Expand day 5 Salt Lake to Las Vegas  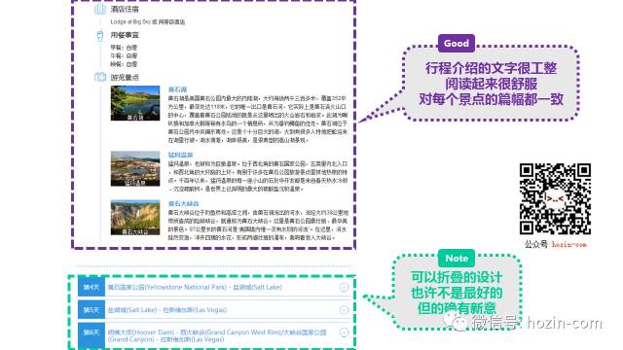coord(344,310)
